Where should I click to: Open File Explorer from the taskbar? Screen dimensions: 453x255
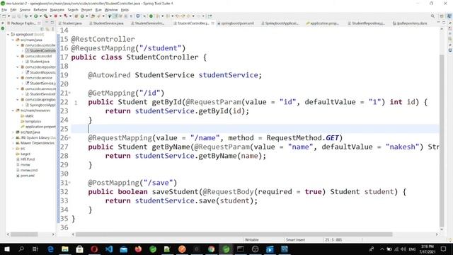tap(65, 249)
